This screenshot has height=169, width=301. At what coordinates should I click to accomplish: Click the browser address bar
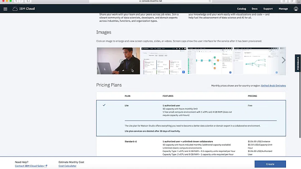coord(150,1)
